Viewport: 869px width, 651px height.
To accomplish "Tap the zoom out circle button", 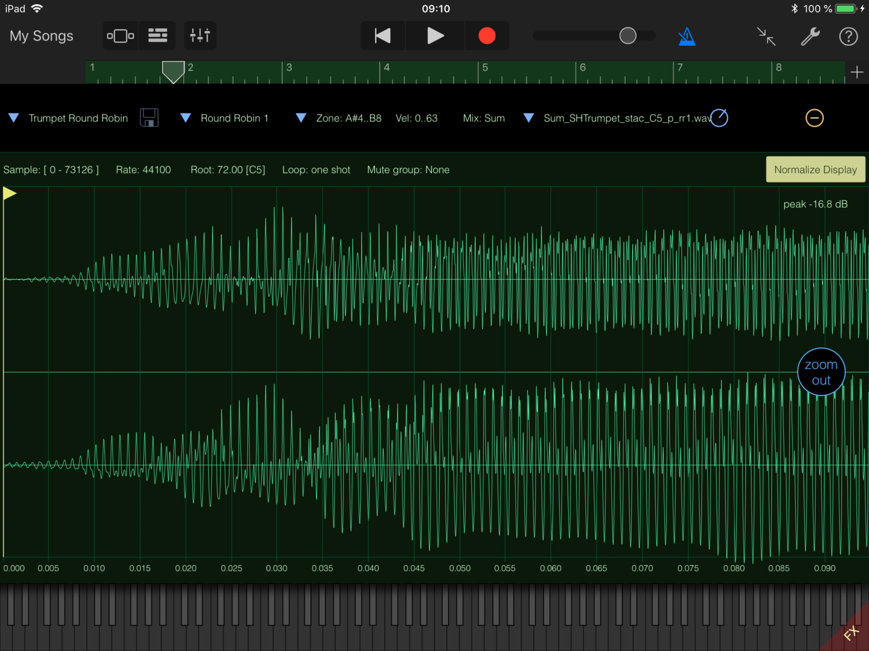I will click(821, 372).
